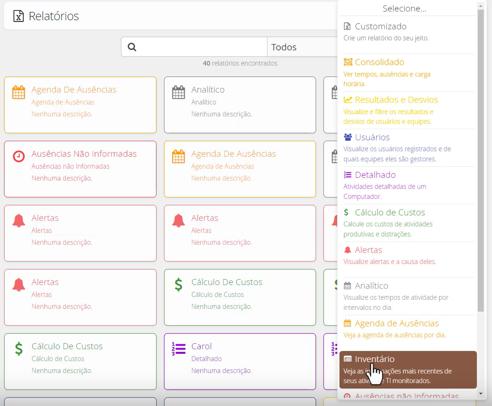Image resolution: width=492 pixels, height=406 pixels.
Task: Choose the Consolidado option in the list
Action: tap(407, 72)
